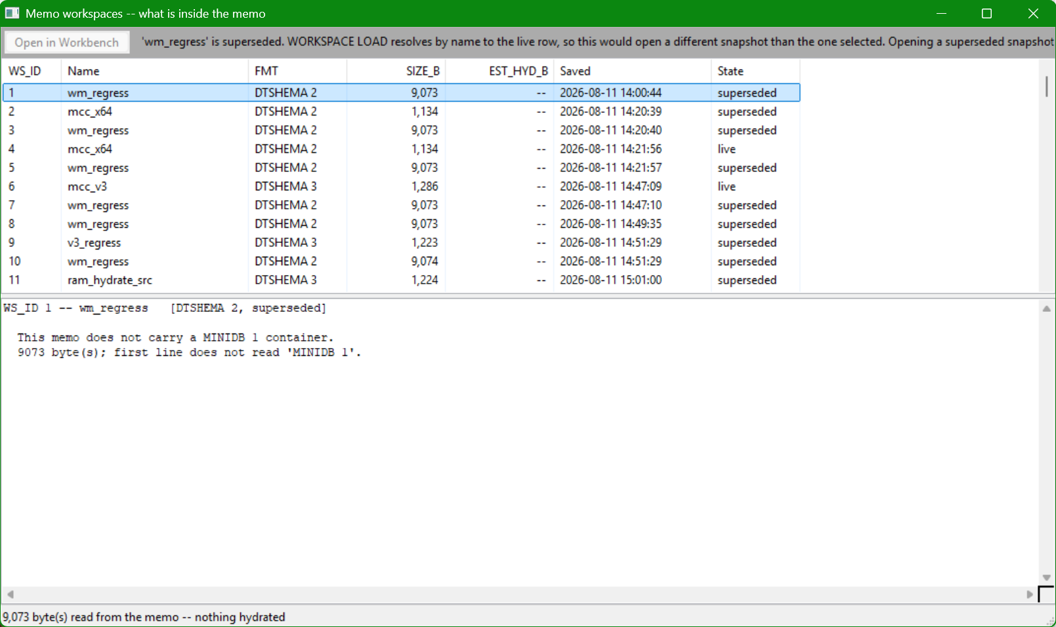This screenshot has width=1056, height=627.
Task: Sort by SIZE_B column header
Action: [x=396, y=71]
